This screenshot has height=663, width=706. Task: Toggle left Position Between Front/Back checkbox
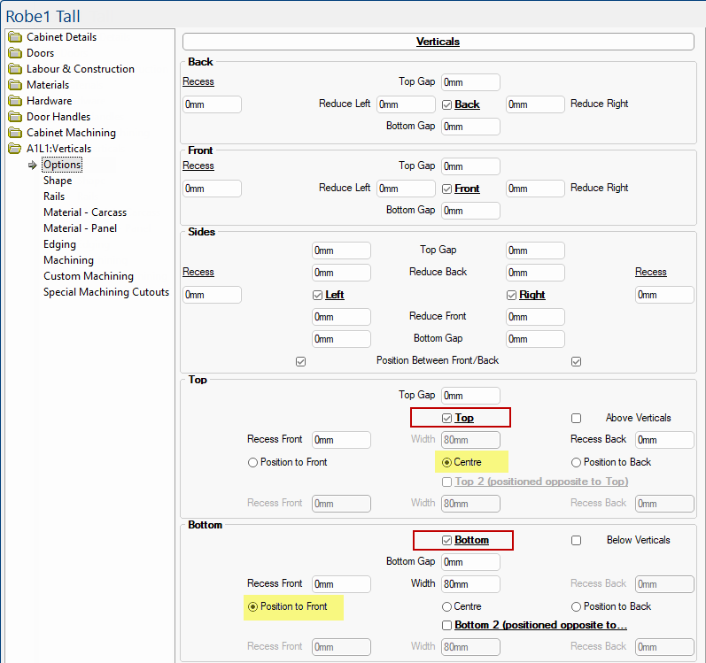tap(301, 362)
